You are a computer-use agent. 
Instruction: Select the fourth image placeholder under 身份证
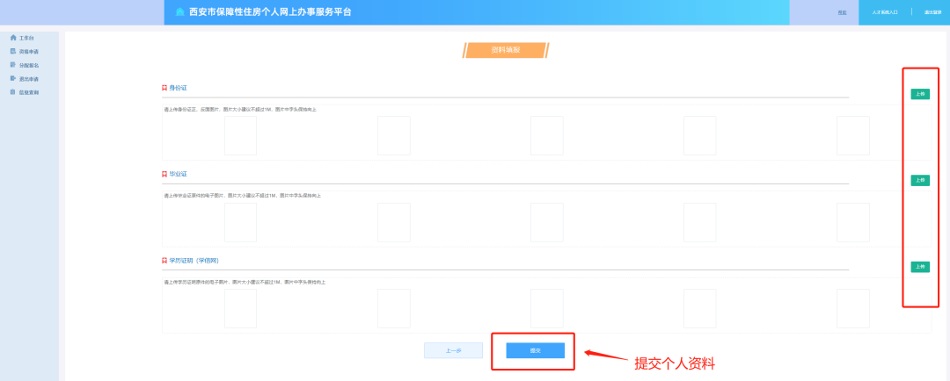[700, 135]
